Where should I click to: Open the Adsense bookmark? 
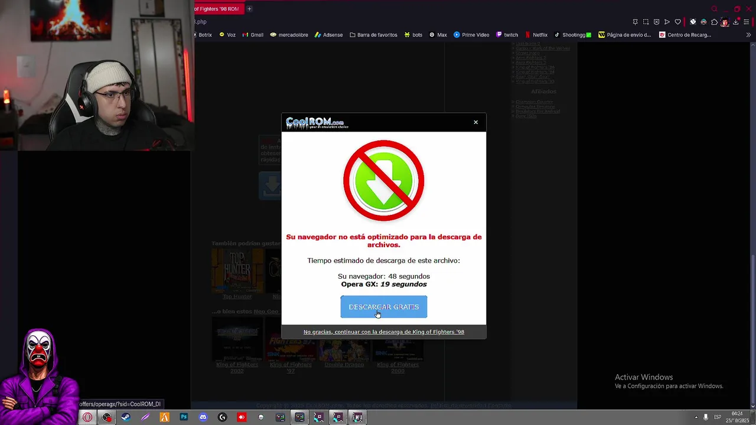point(329,35)
